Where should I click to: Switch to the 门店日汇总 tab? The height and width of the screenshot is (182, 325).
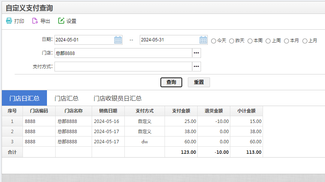[x=24, y=98]
